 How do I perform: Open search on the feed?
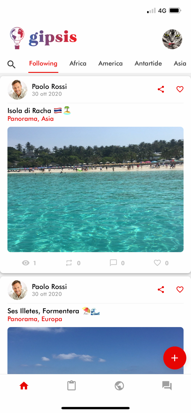tap(12, 64)
